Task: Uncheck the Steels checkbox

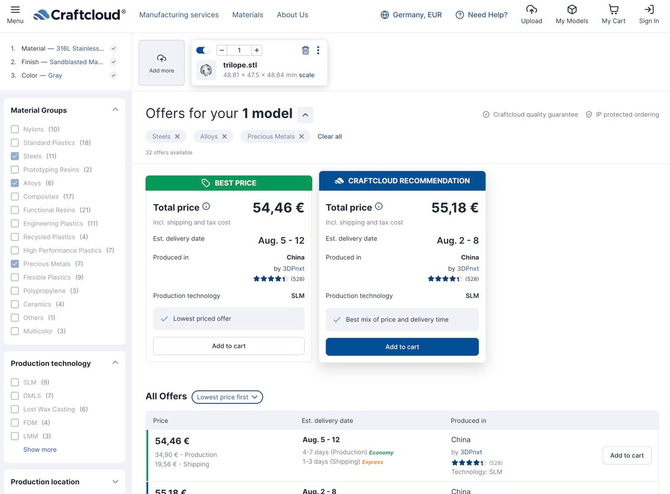Action: point(15,156)
